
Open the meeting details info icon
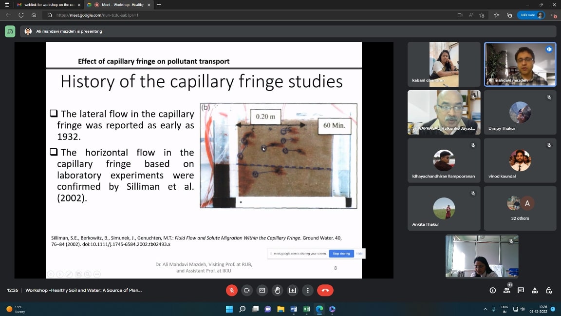[x=493, y=290]
